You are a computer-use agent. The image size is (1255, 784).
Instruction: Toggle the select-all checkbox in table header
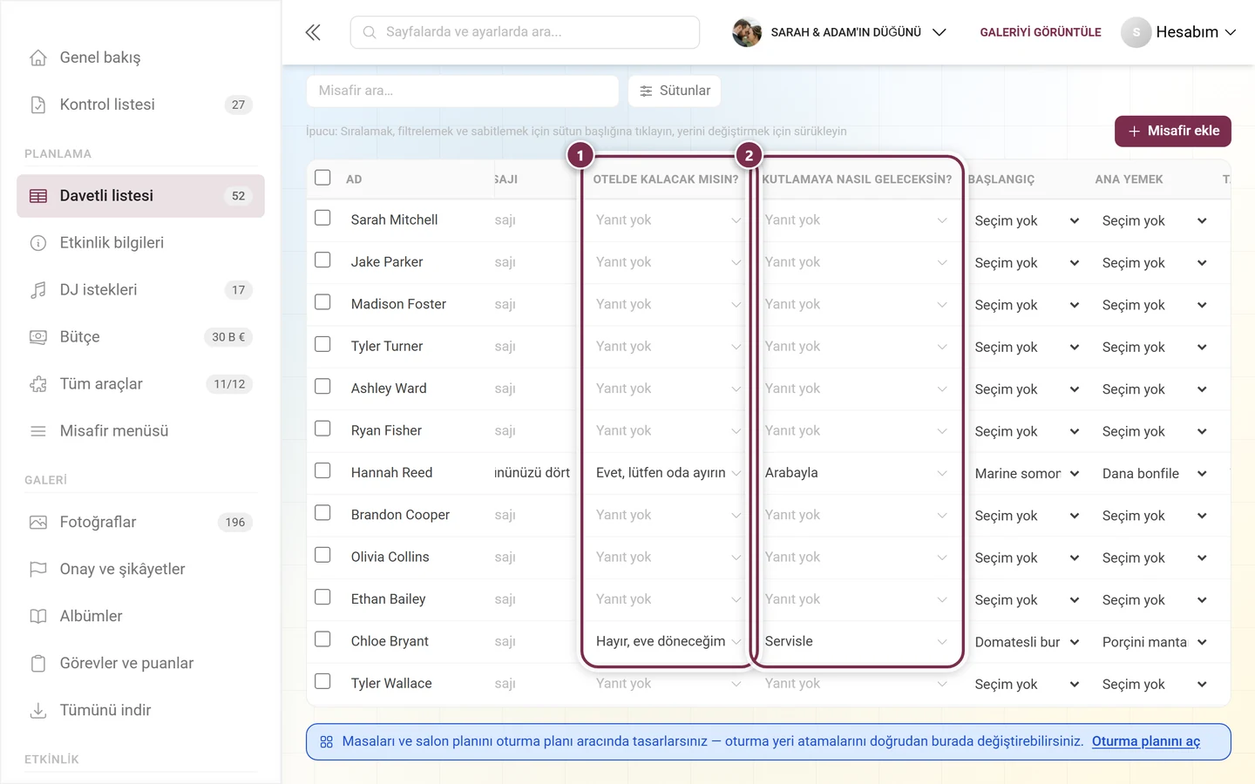[x=322, y=178]
